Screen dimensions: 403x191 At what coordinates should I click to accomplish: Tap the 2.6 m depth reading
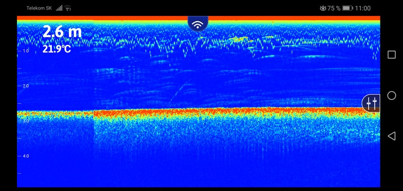[x=62, y=32]
